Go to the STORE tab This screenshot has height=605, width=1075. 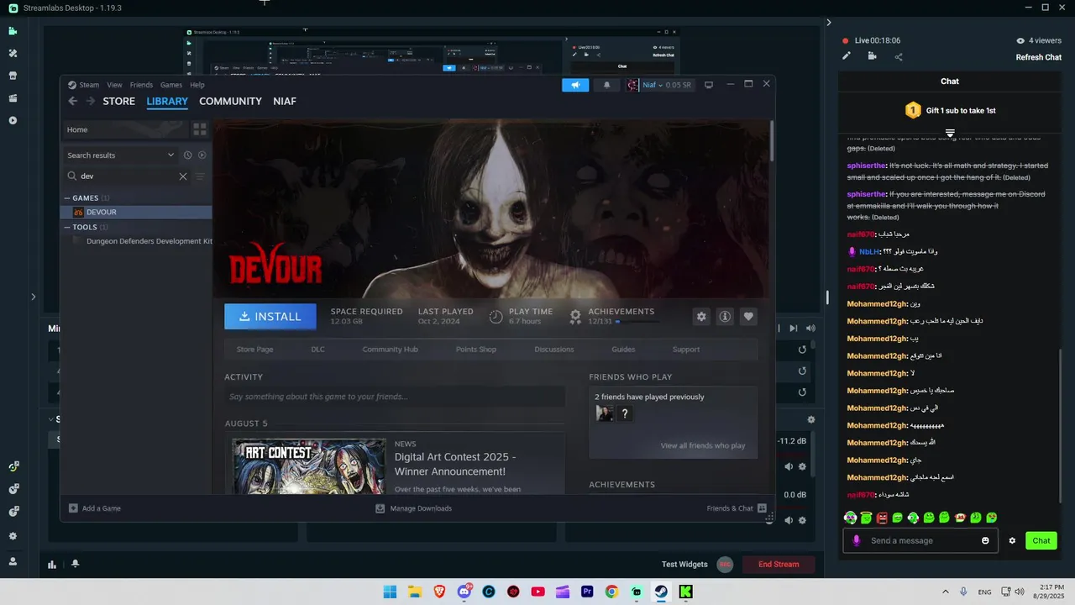[x=118, y=101]
